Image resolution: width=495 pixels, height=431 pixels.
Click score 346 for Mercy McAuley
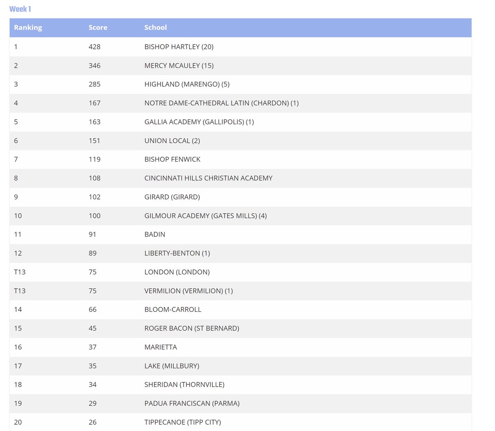pyautogui.click(x=94, y=66)
